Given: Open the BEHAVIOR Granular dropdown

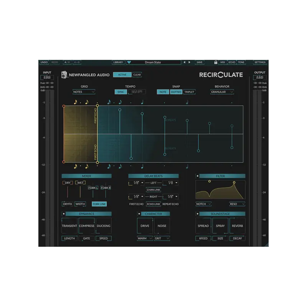Looking at the screenshot, I should (x=222, y=92).
